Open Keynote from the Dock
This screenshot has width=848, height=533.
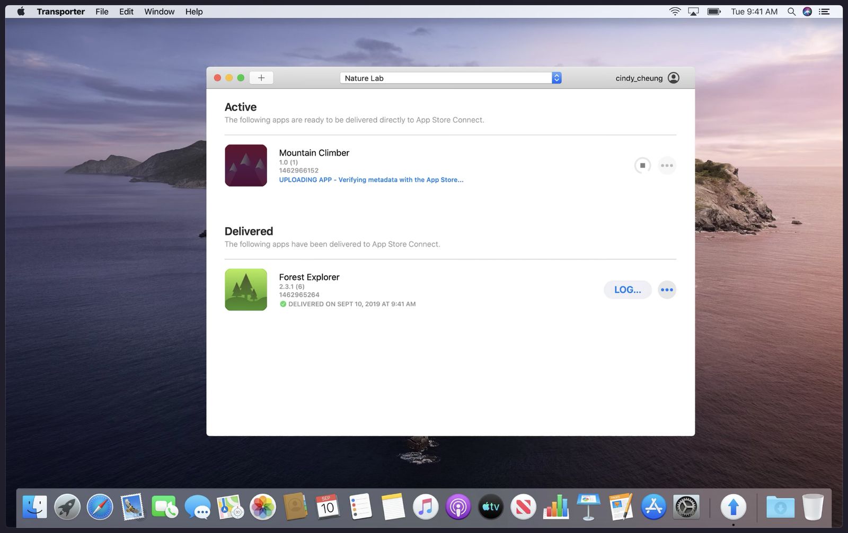(x=588, y=507)
